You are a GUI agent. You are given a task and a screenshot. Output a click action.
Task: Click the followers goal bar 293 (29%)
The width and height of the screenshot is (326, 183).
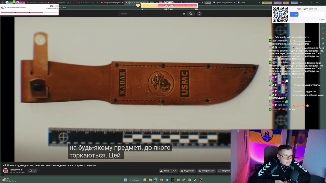(x=169, y=6)
